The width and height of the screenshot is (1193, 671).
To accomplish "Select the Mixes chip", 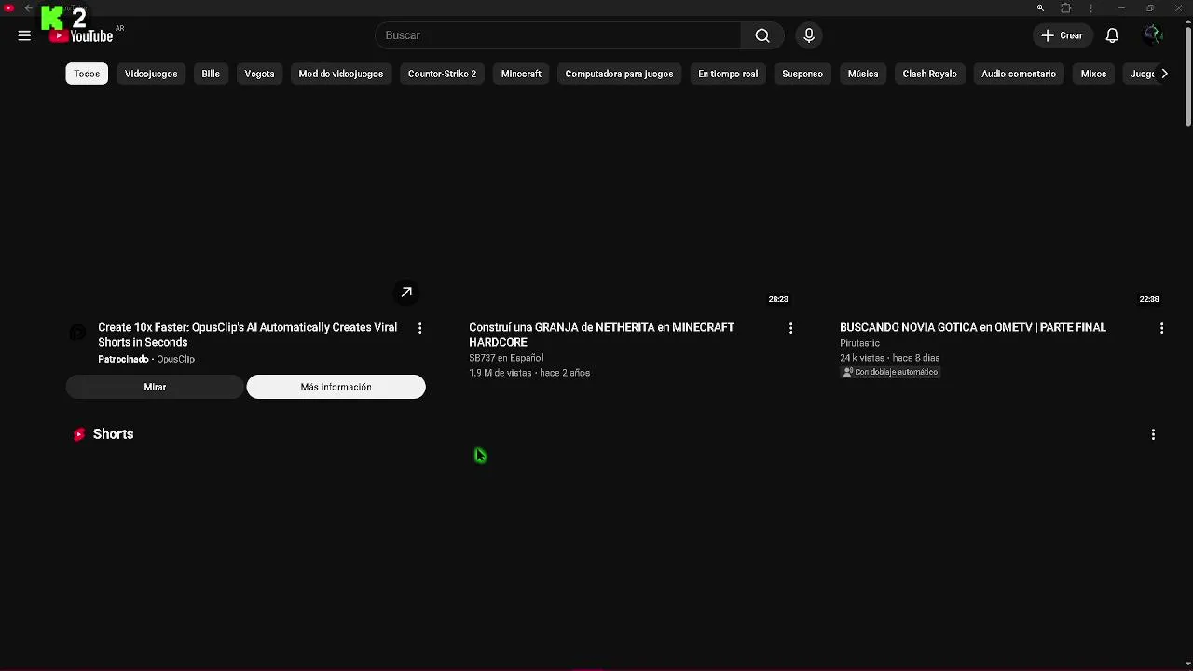I will pos(1093,74).
